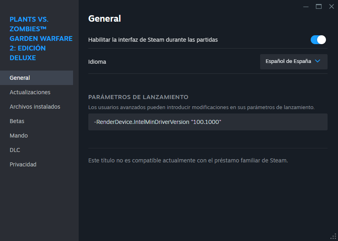Screen dimensions: 338x241
Task: Select the General tab in sidebar
Action: 37,78
